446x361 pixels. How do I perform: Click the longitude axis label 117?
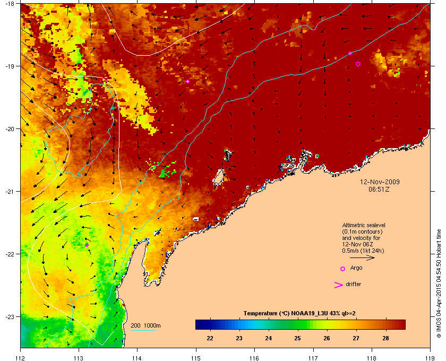click(x=313, y=358)
